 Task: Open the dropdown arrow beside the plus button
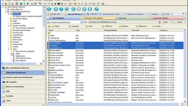[x=52, y=9]
